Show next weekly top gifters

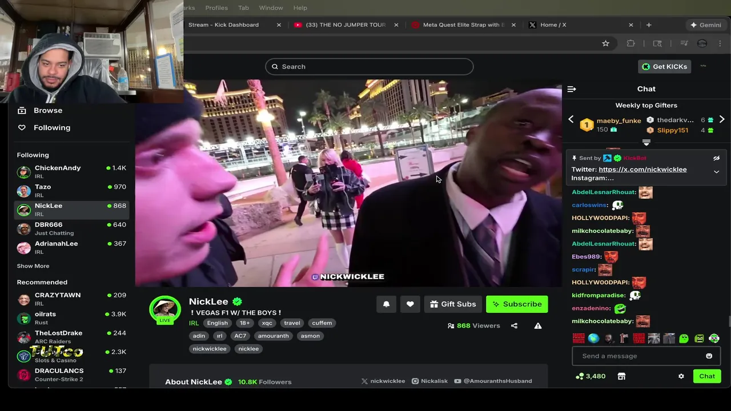coord(722,119)
